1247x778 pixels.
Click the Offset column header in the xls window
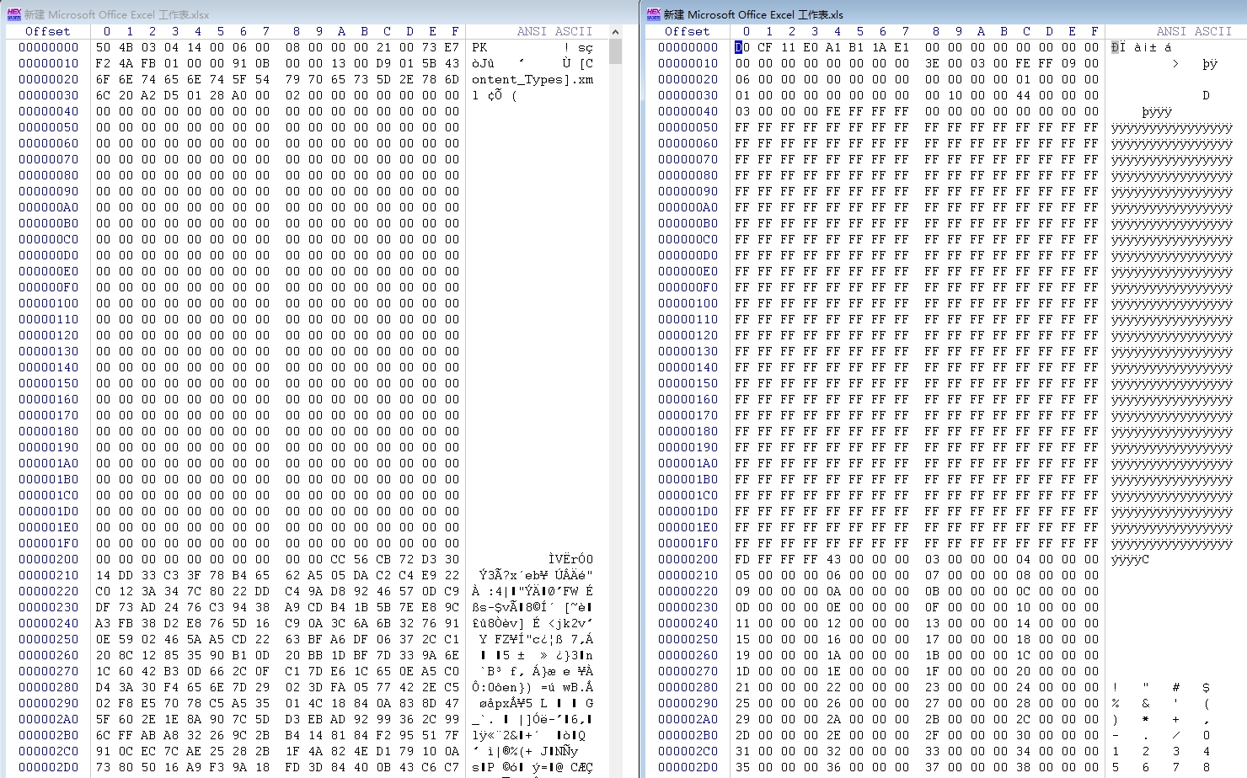pos(688,31)
